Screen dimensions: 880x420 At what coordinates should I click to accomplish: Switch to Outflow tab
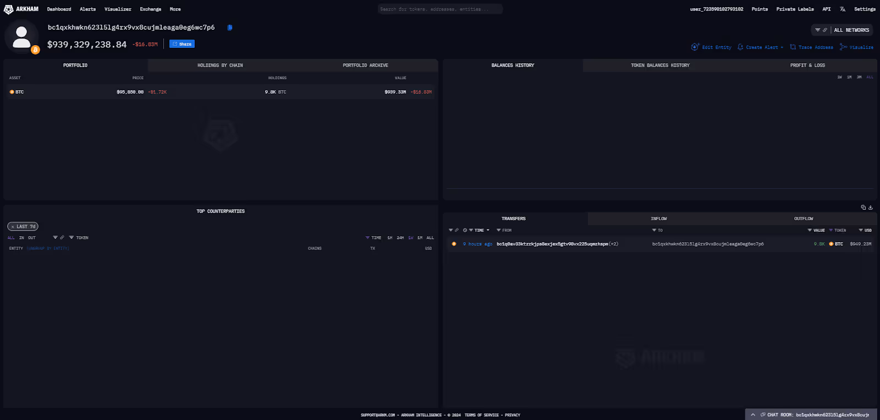(804, 219)
